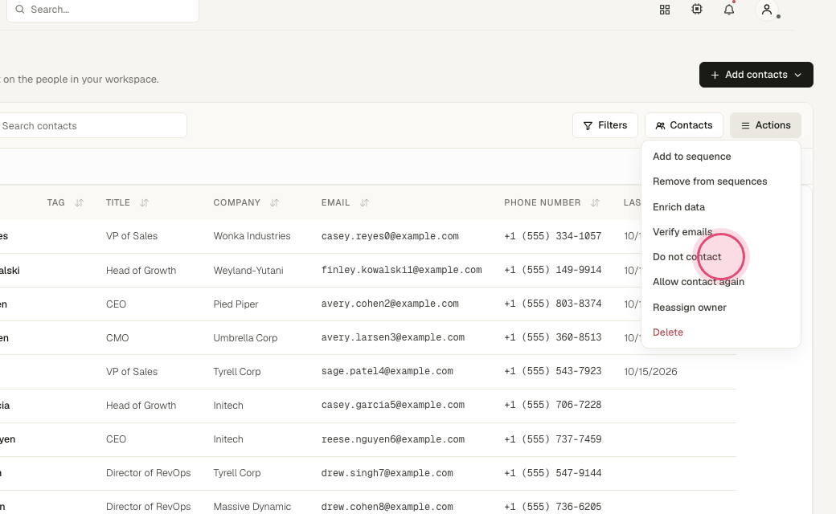Sort the table by the COMPANY column

[x=274, y=203]
